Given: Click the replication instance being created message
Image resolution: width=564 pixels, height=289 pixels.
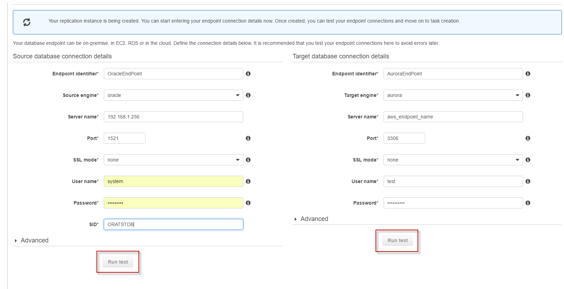Looking at the screenshot, I should (254, 21).
